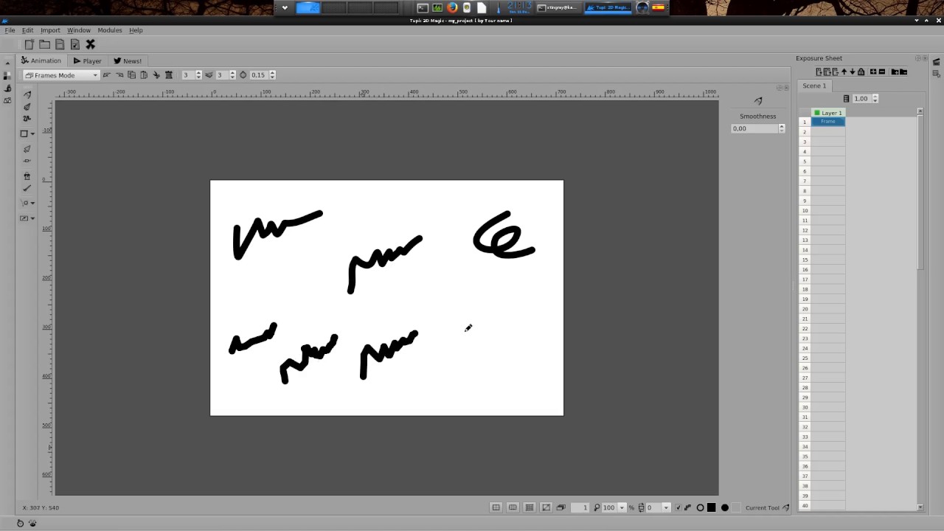Select the ink tool
The image size is (944, 531).
pyautogui.click(x=27, y=107)
